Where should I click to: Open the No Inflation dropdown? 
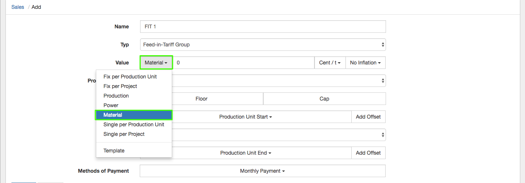365,63
